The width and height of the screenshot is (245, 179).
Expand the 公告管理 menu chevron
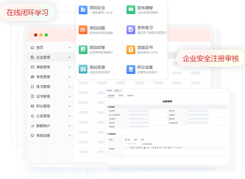coord(69,116)
